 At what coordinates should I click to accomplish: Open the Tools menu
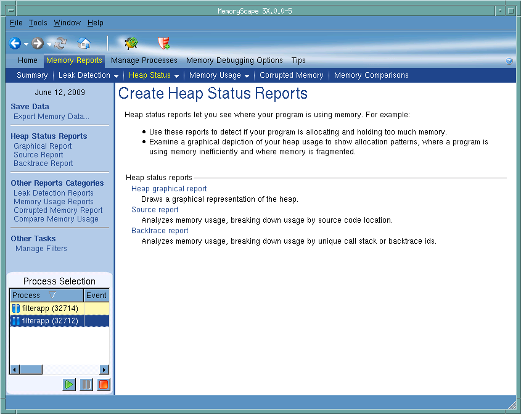38,23
